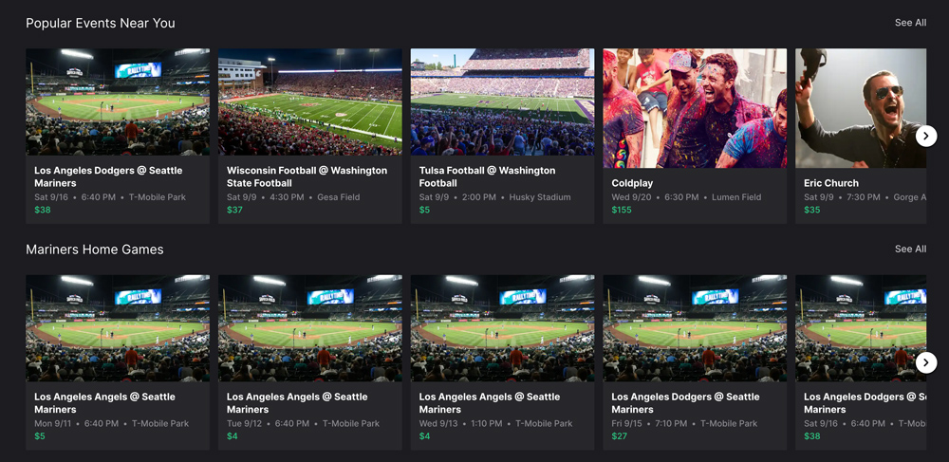Select Tulsa Football @ Washington Football stadium image
Screen dimensions: 949x462
pos(502,102)
